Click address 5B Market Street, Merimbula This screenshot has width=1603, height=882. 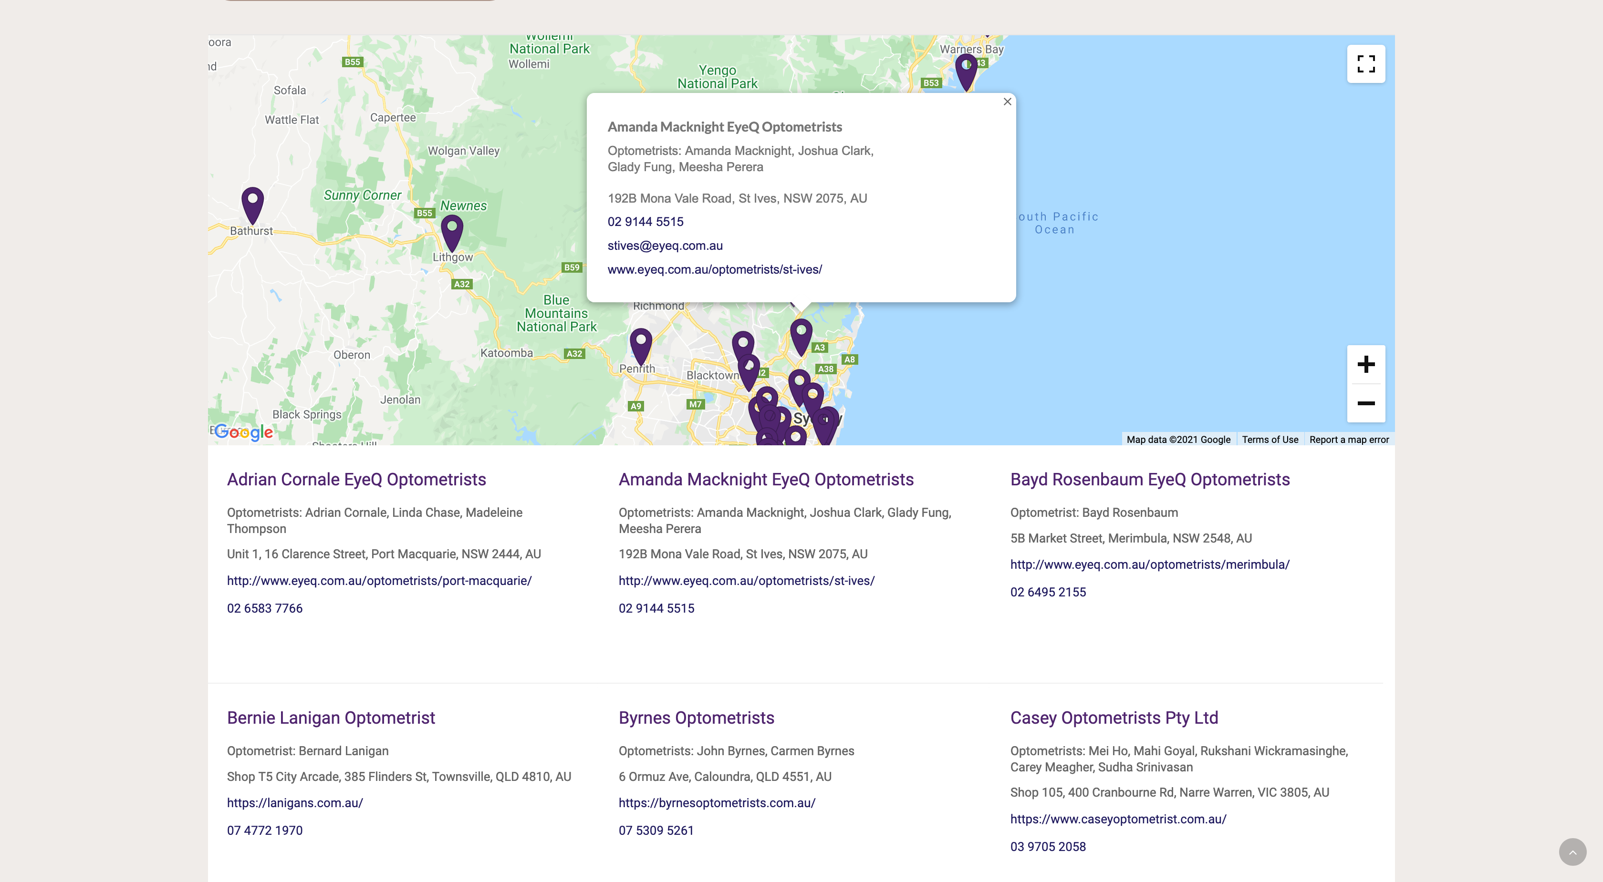click(x=1131, y=539)
